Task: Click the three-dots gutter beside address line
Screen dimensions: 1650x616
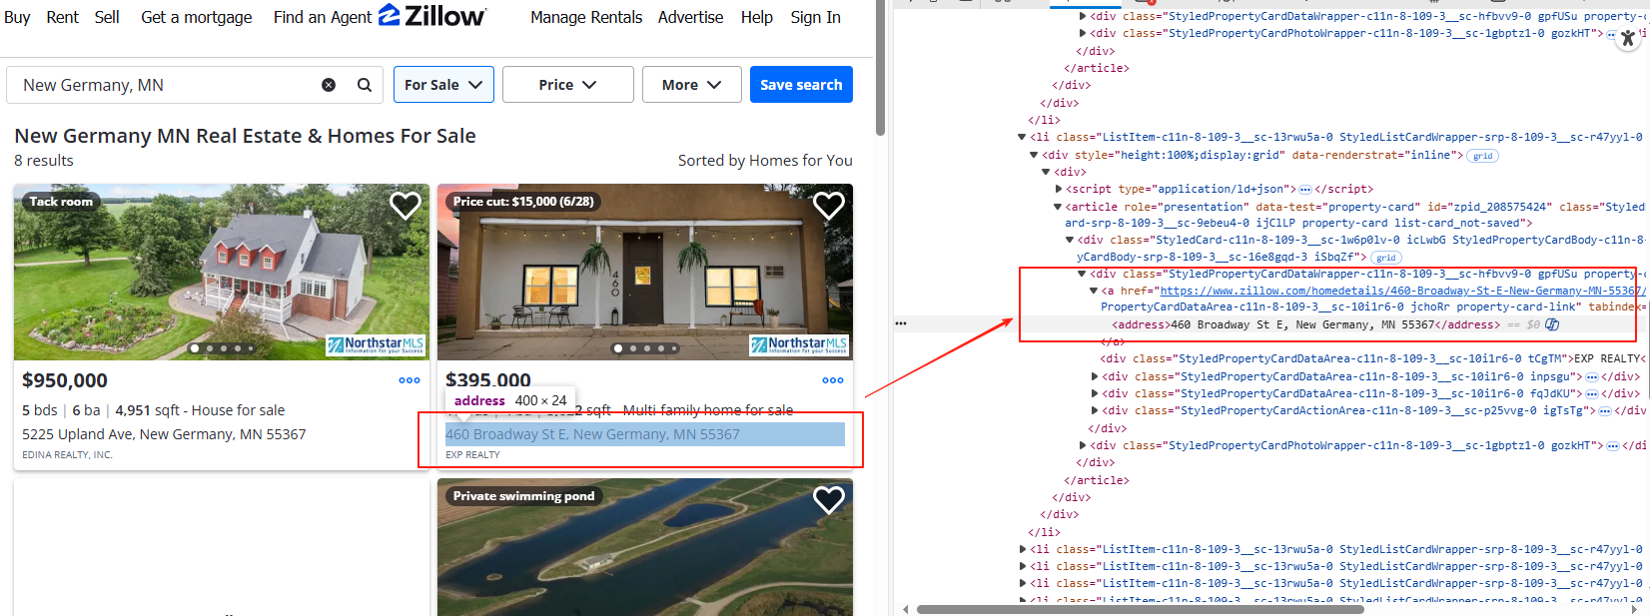Action: [x=901, y=323]
